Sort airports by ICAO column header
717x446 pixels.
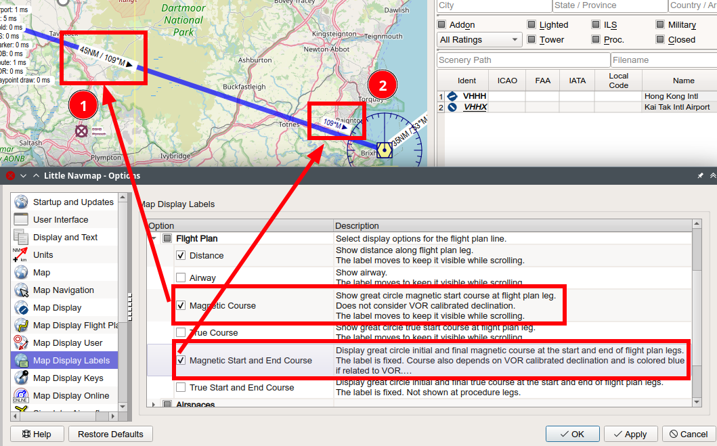point(507,81)
